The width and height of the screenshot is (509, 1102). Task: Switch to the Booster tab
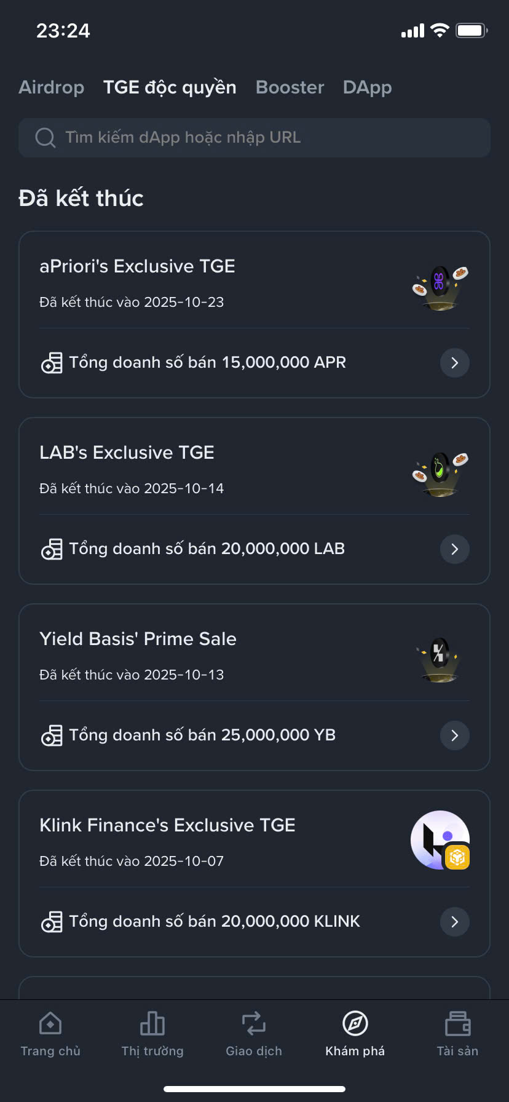click(x=290, y=87)
